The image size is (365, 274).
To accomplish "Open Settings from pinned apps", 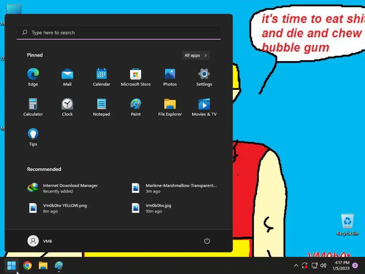I will [204, 77].
